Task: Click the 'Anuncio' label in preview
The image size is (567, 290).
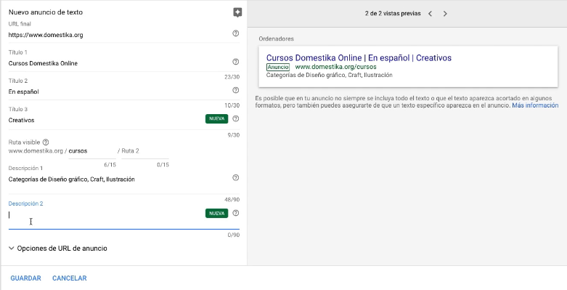Action: pyautogui.click(x=278, y=67)
